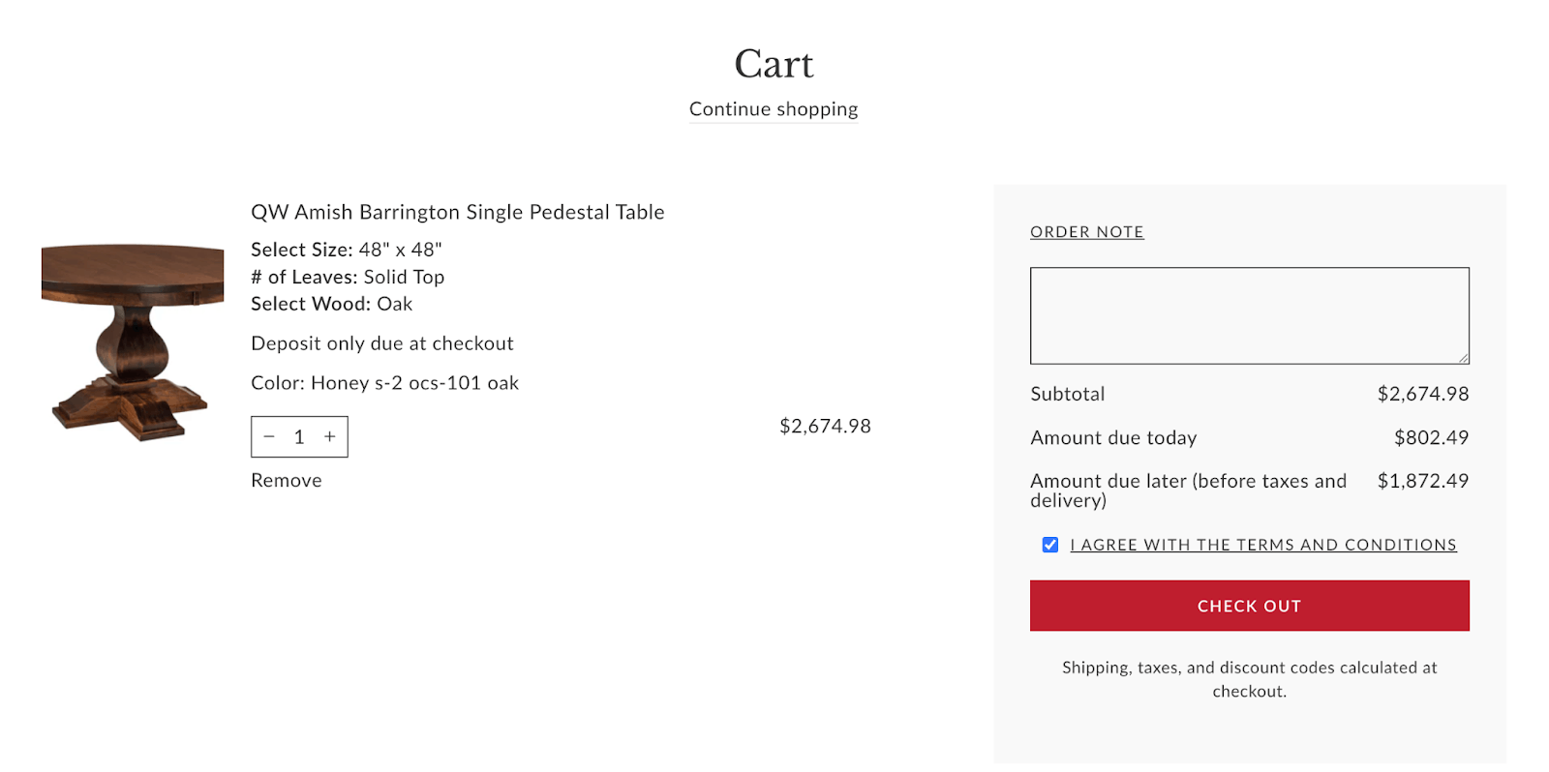
Task: Open the I agree with terms and conditions link
Action: pyautogui.click(x=1262, y=545)
